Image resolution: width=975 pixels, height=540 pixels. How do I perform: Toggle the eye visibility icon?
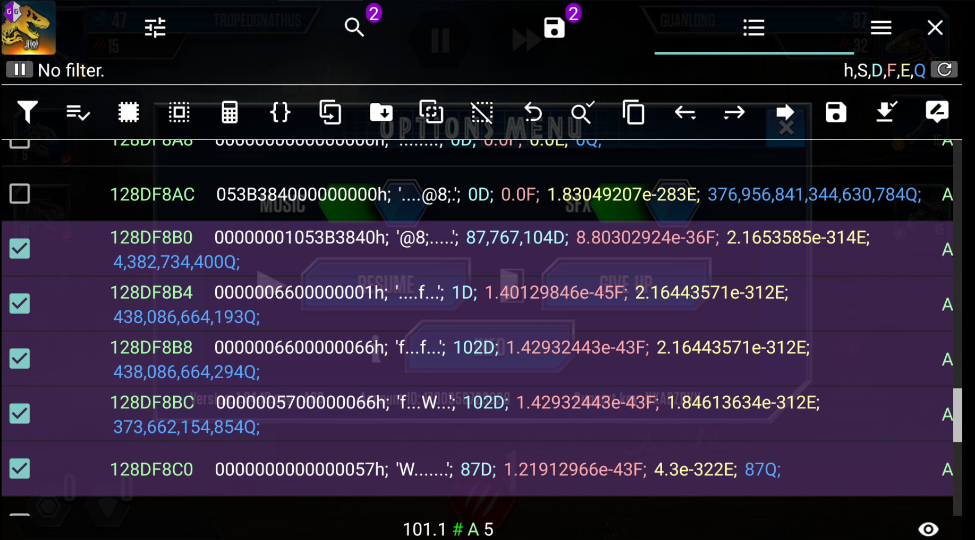[928, 529]
